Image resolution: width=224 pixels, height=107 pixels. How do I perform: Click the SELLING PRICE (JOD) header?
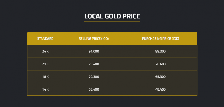[x=94, y=39]
